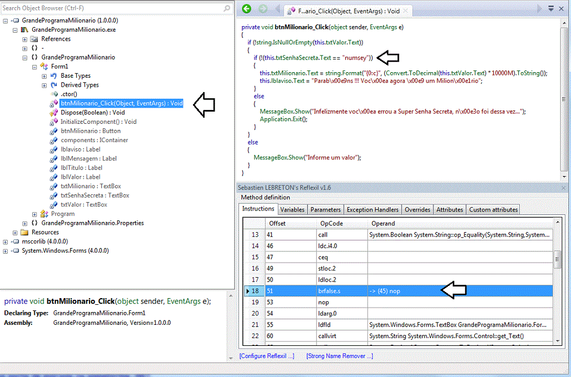The image size is (571, 377).
Task: Select the brfalse.s instruction row
Action: click(x=398, y=291)
